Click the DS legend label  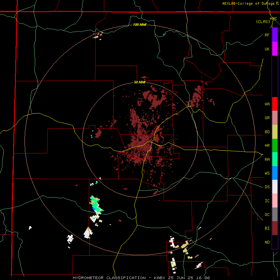coord(267,187)
